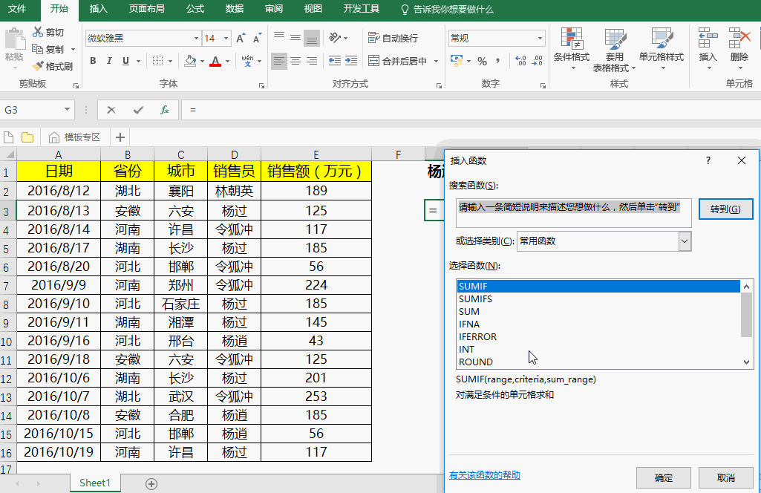Click the increase font size icon
Viewport: 761px width, 493px height.
click(241, 39)
